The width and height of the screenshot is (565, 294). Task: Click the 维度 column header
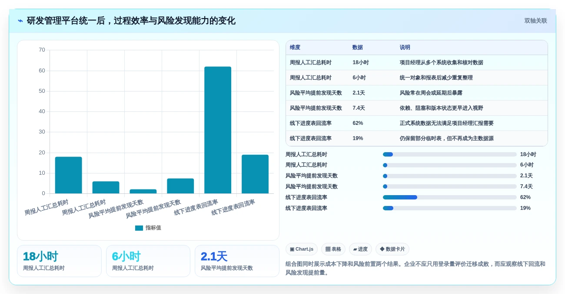[295, 47]
